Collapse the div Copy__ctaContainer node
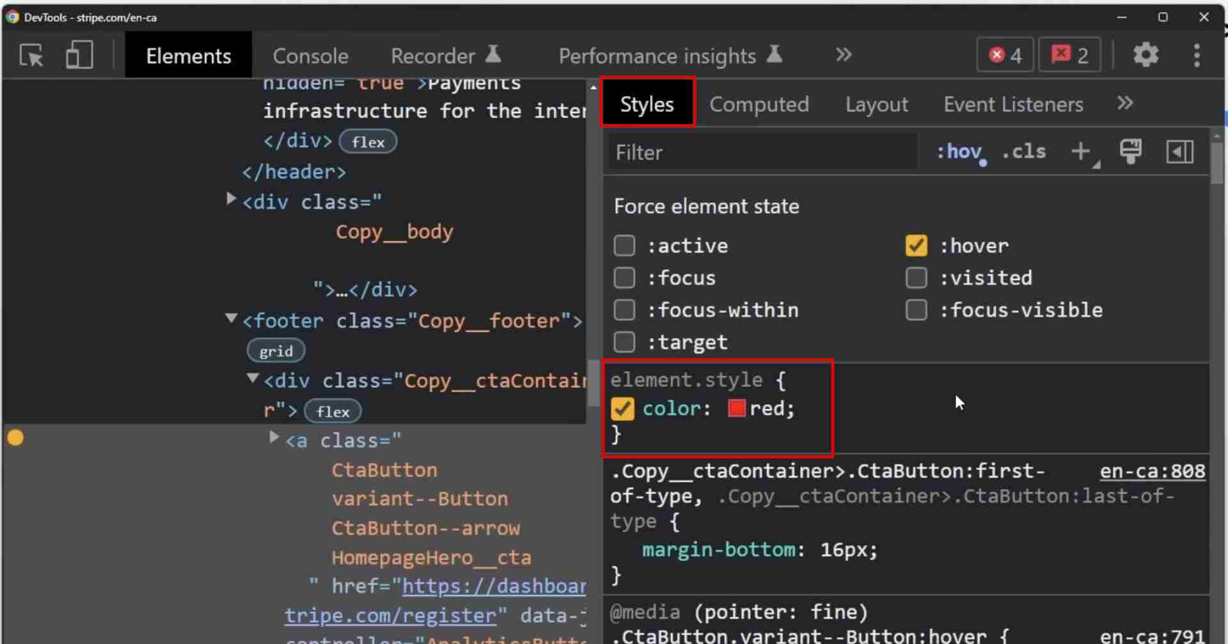 253,378
